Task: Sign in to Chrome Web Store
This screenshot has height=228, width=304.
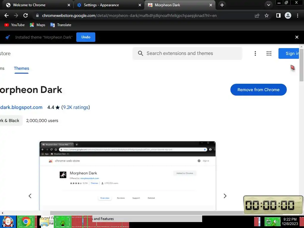Action: (x=289, y=53)
